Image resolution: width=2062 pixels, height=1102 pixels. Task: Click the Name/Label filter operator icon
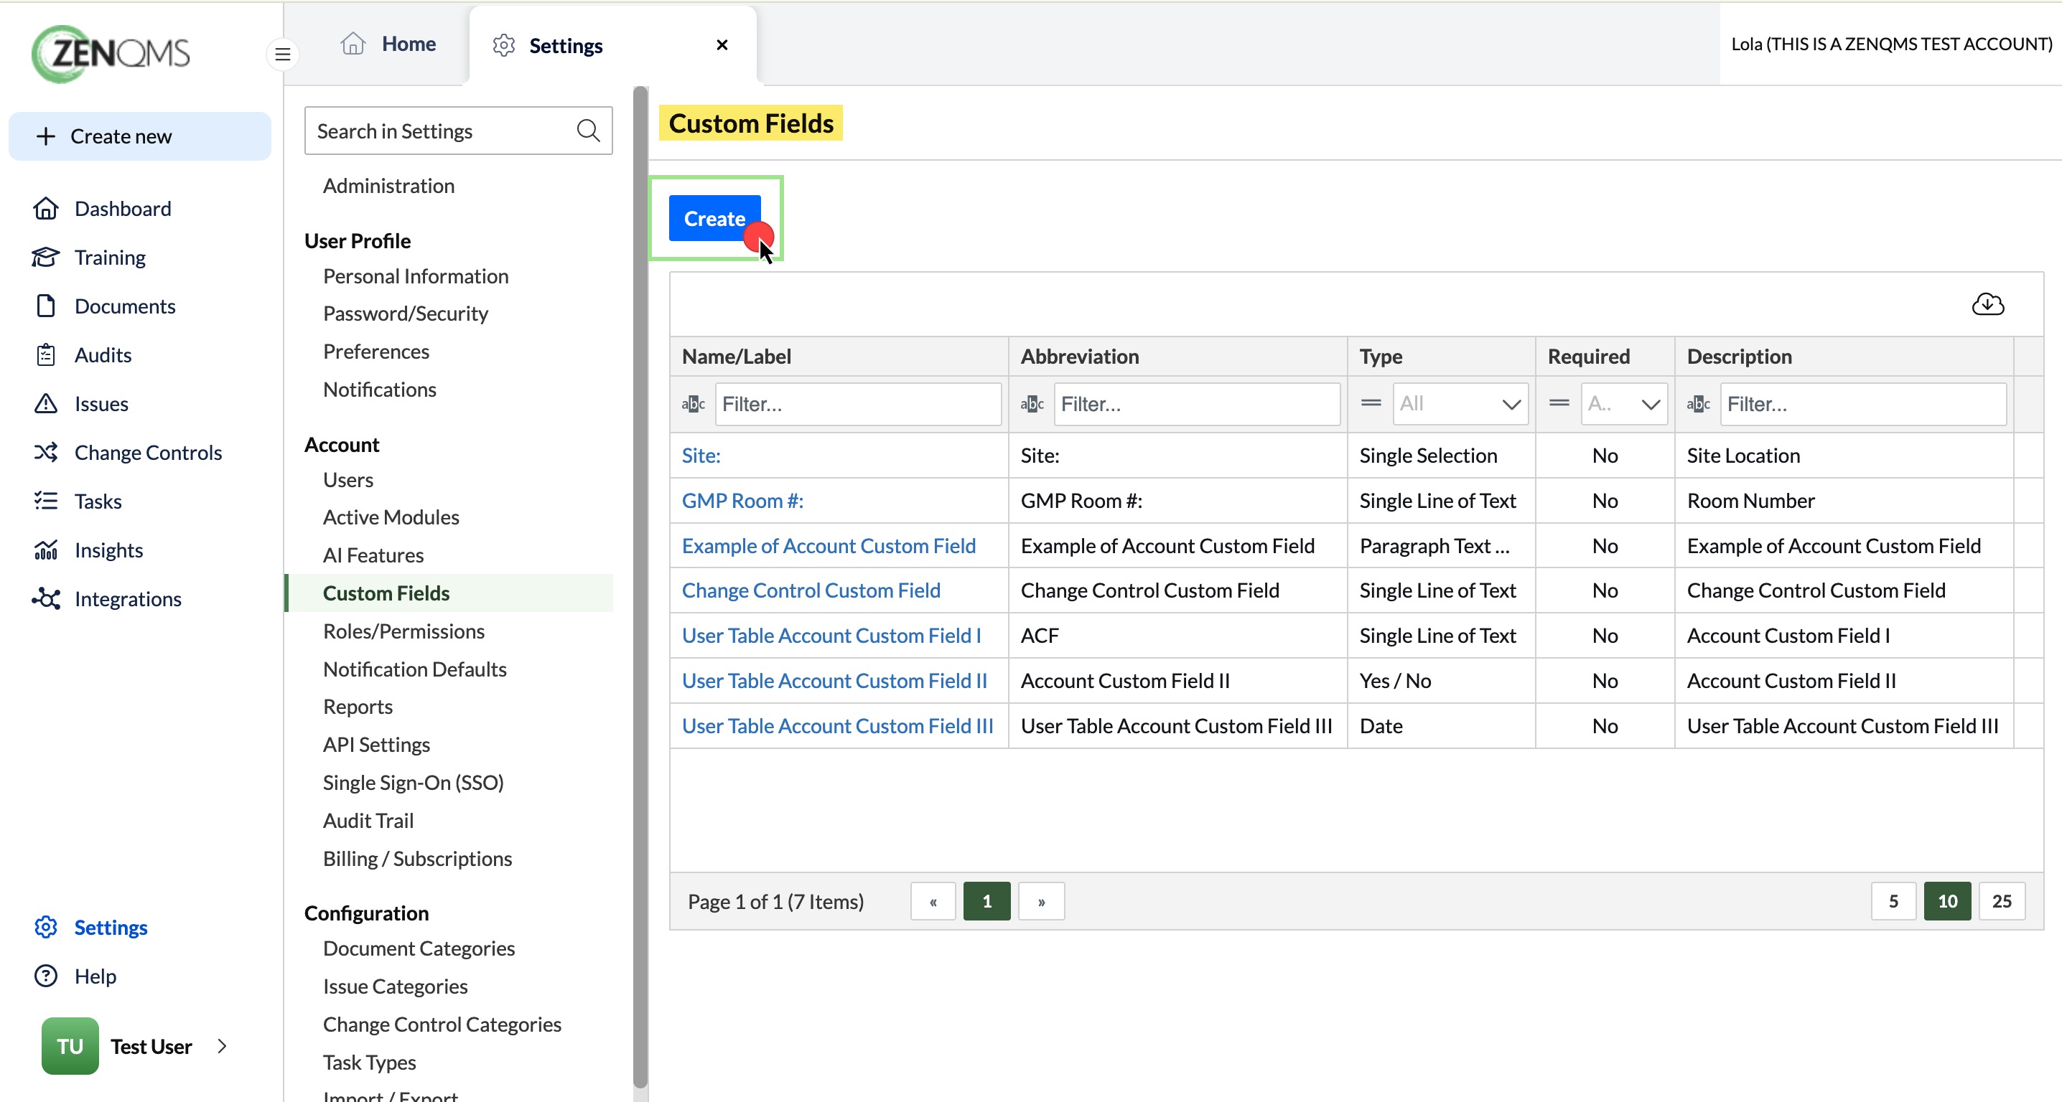[694, 404]
